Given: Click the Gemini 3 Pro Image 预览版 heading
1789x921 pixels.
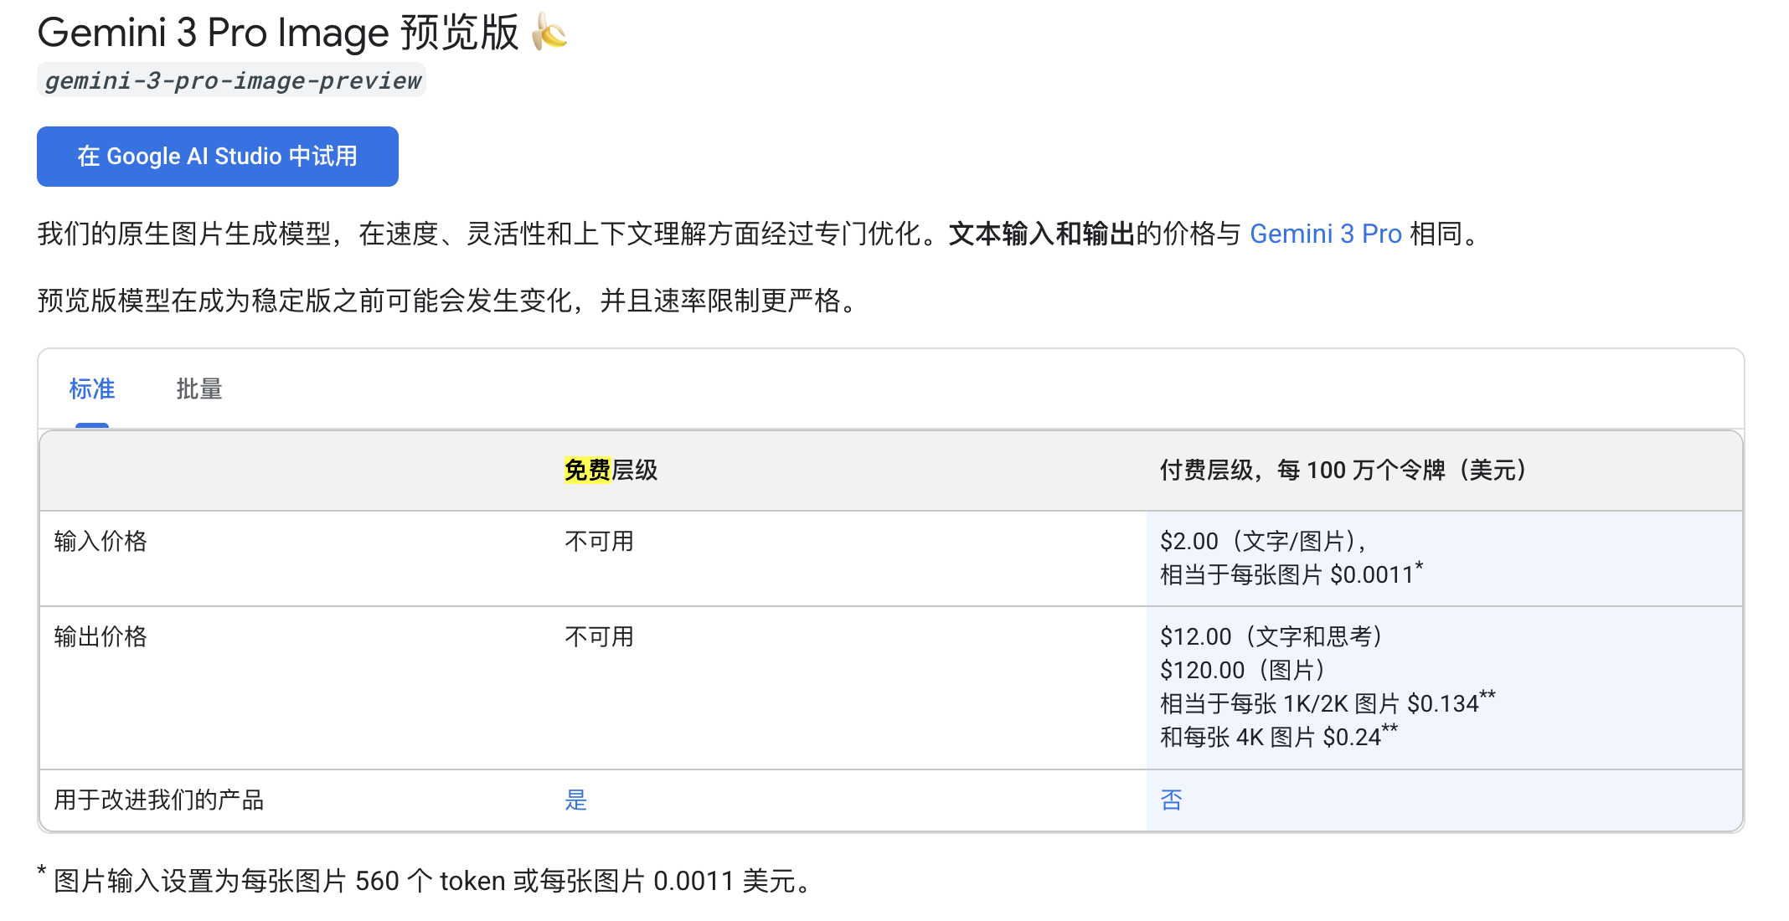Looking at the screenshot, I should (x=278, y=33).
